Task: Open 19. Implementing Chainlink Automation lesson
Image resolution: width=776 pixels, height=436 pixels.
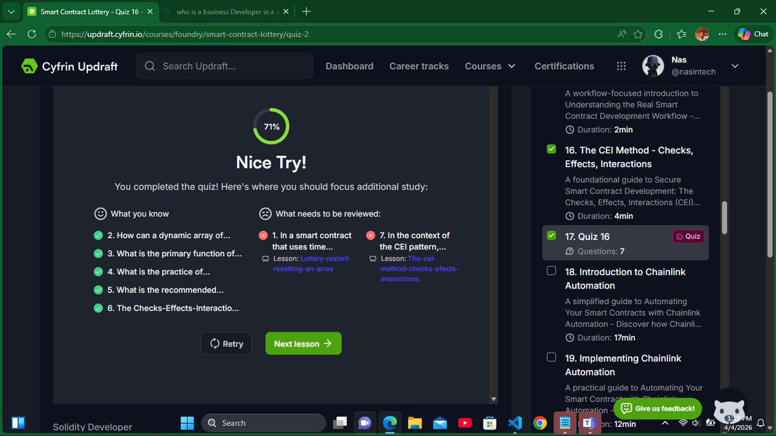Action: click(623, 365)
